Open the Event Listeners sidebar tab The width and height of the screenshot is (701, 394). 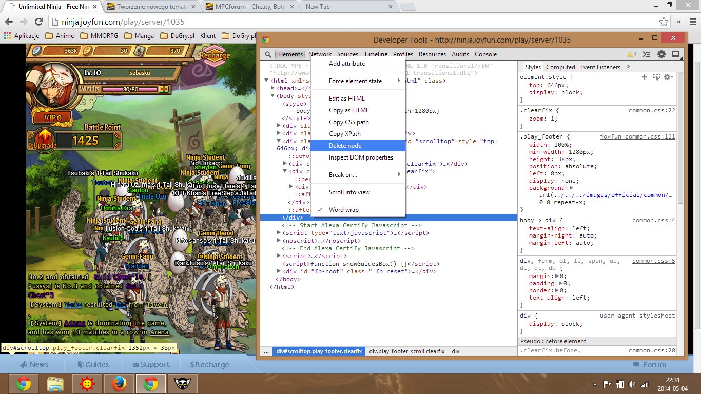coord(600,67)
